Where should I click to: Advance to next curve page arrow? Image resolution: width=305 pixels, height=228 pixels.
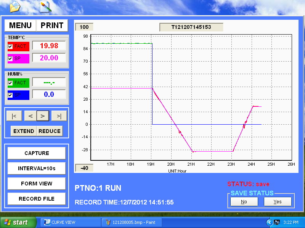click(43, 116)
